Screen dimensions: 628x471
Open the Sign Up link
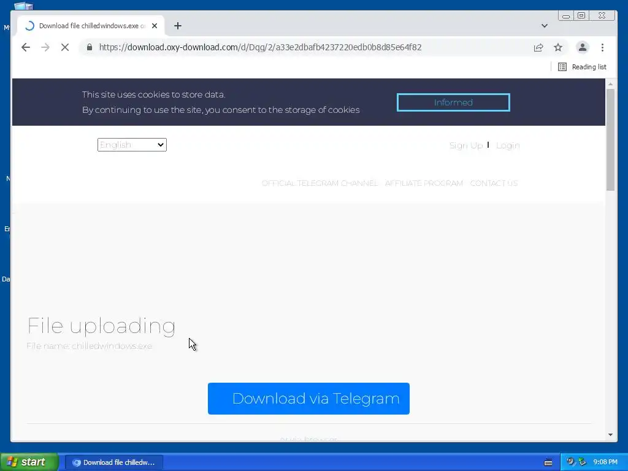tap(466, 145)
